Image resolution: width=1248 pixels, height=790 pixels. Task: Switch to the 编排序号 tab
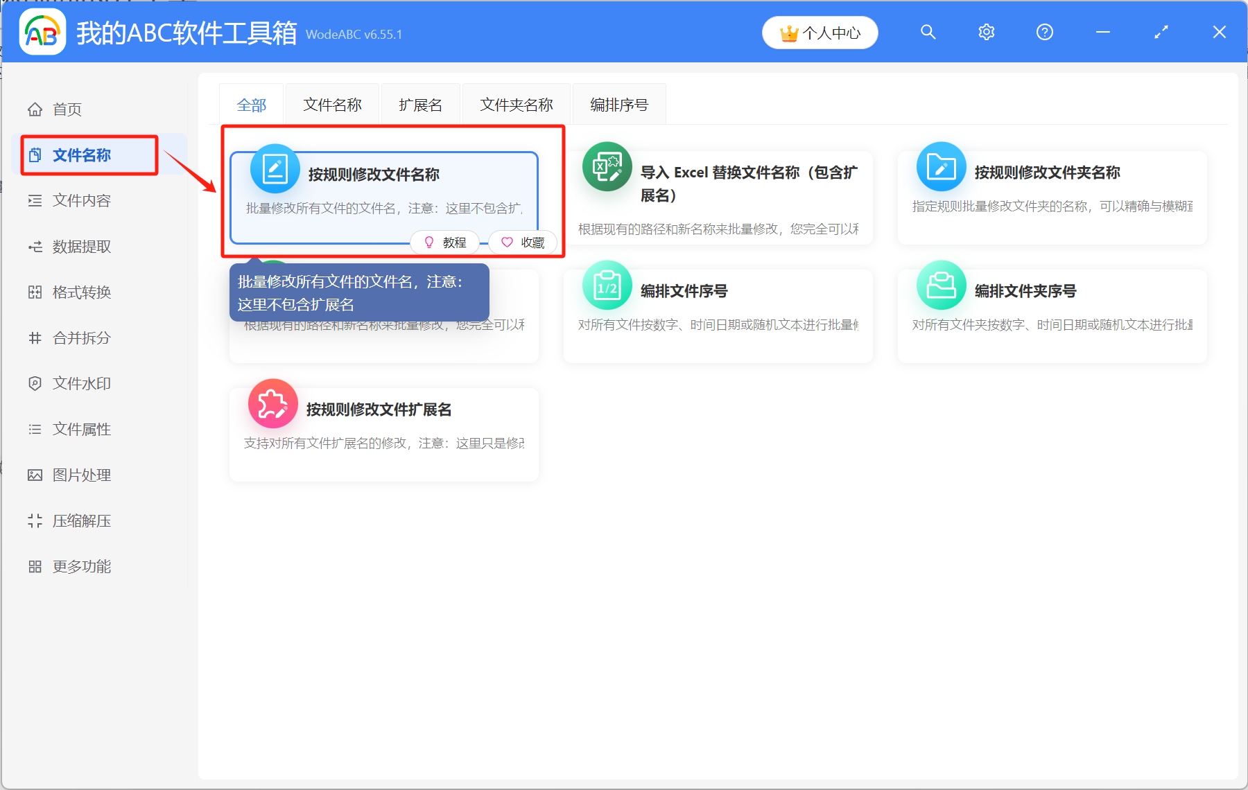[618, 104]
